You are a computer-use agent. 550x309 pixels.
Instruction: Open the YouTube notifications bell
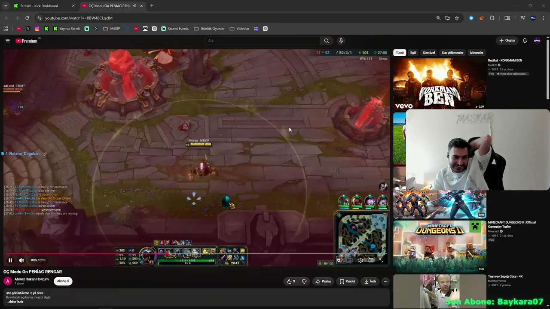(525, 41)
